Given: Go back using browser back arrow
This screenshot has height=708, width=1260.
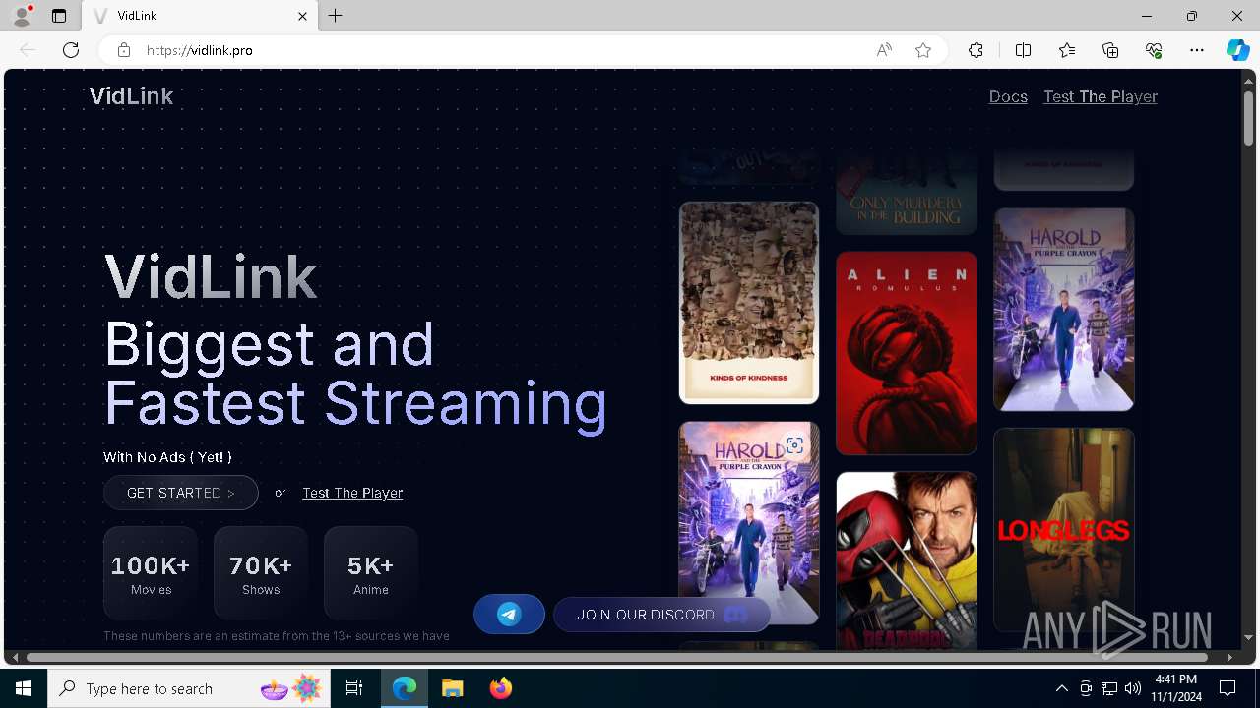Looking at the screenshot, I should [x=28, y=50].
